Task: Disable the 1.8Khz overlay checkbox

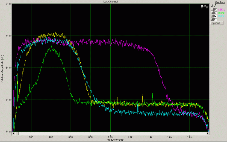Action: click(x=216, y=10)
